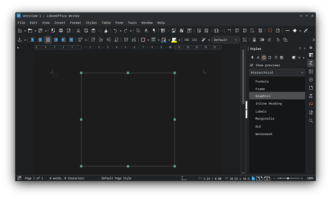Click the Cut scissors icon
This screenshot has width=331, height=199.
(79, 31)
